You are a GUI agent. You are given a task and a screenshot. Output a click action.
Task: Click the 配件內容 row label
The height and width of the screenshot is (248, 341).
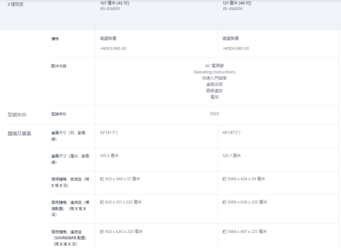click(59, 66)
